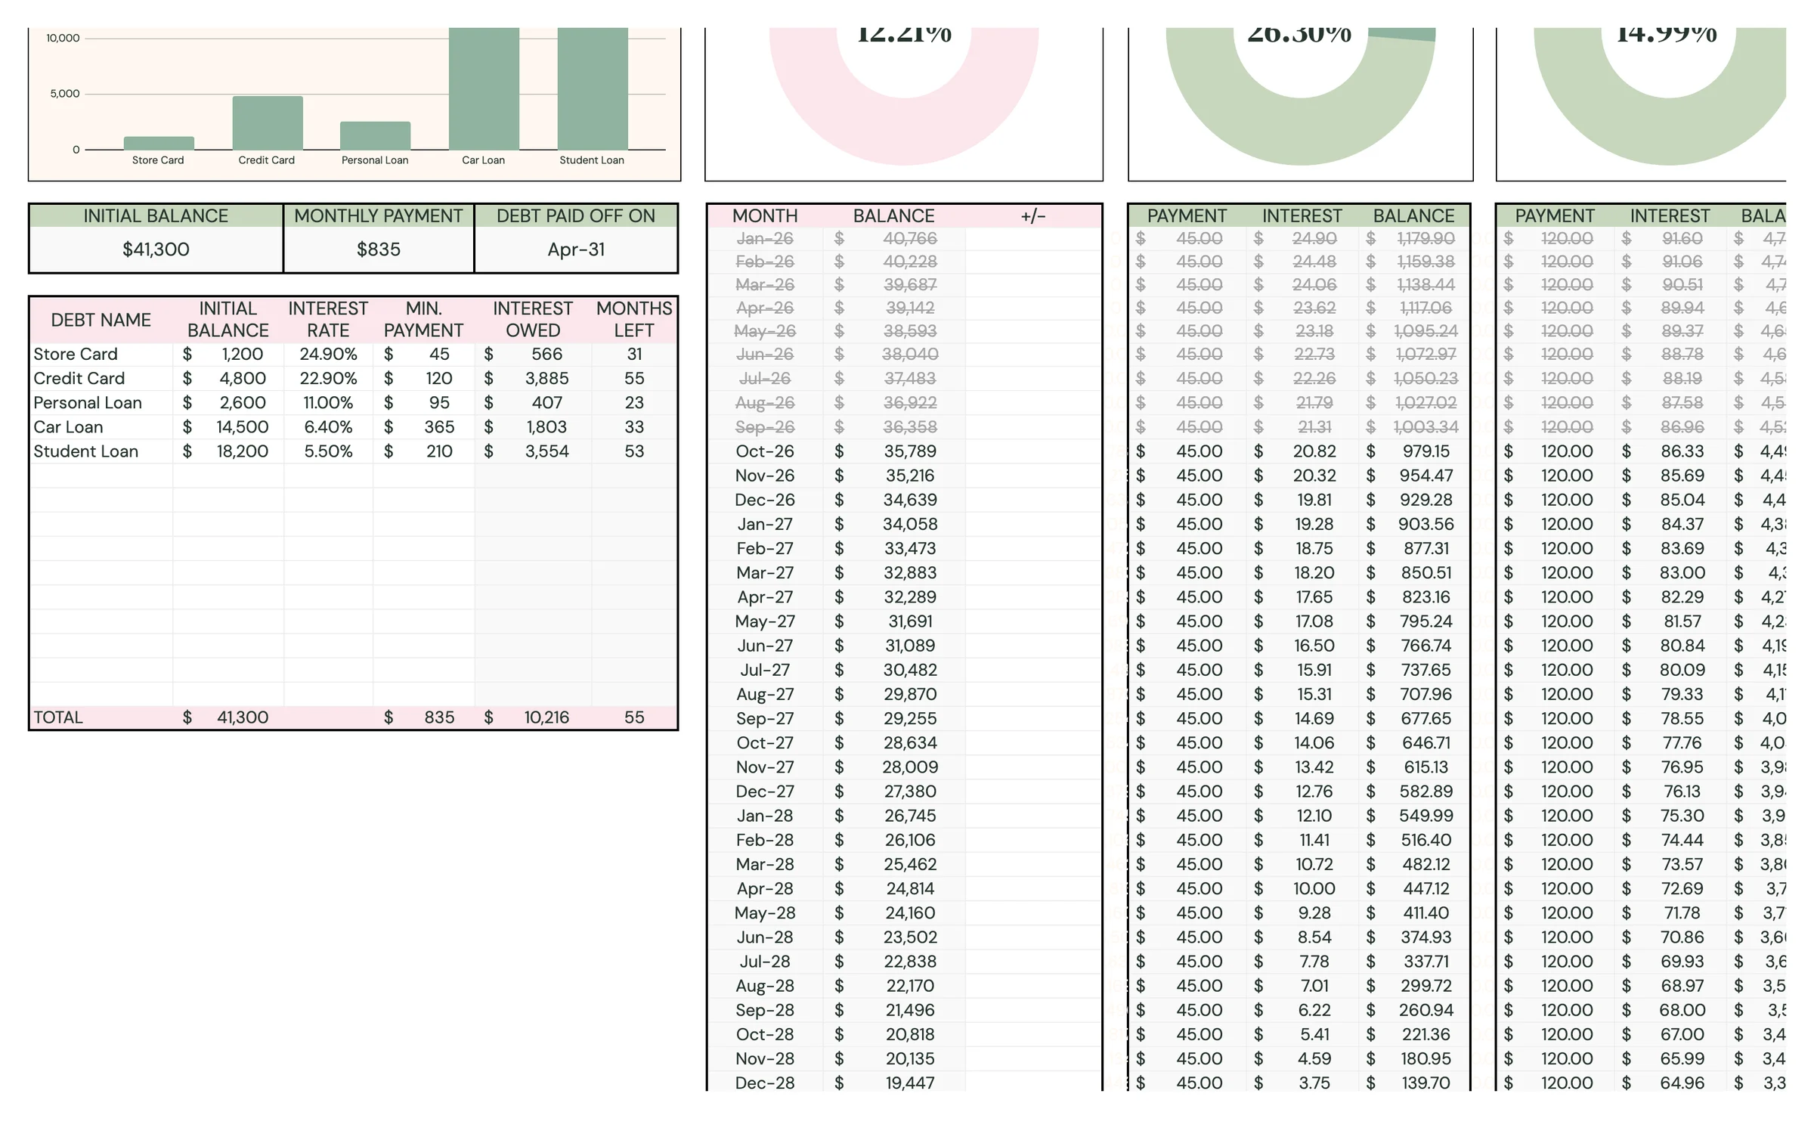1814x1134 pixels.
Task: Select the Jan-27 month cell
Action: [x=765, y=524]
